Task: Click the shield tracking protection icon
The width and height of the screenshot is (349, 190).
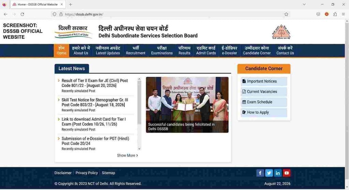Action: (x=55, y=14)
